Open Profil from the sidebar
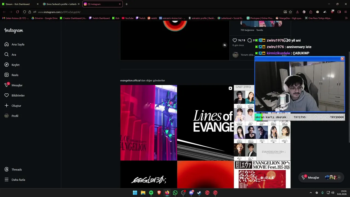The height and width of the screenshot is (197, 350). pos(11,116)
